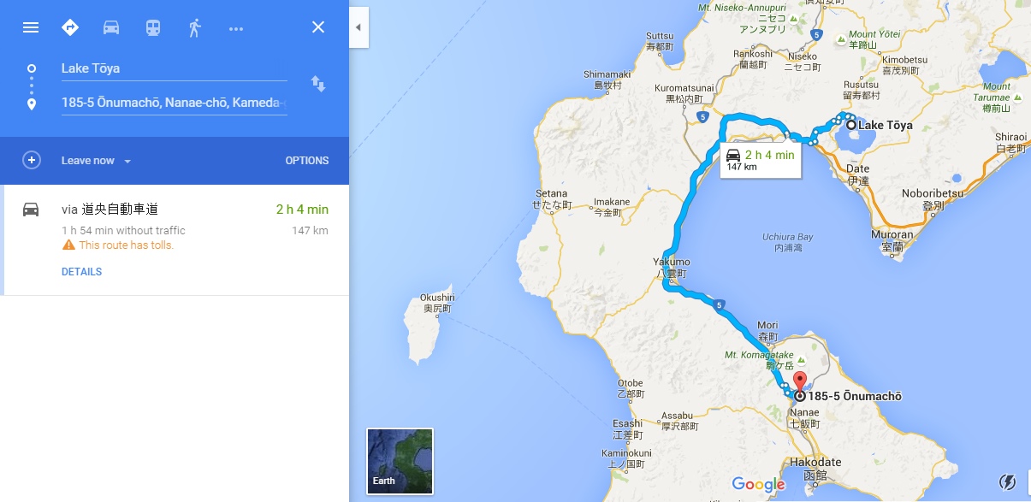Switch to public transit travel mode

pos(152,27)
